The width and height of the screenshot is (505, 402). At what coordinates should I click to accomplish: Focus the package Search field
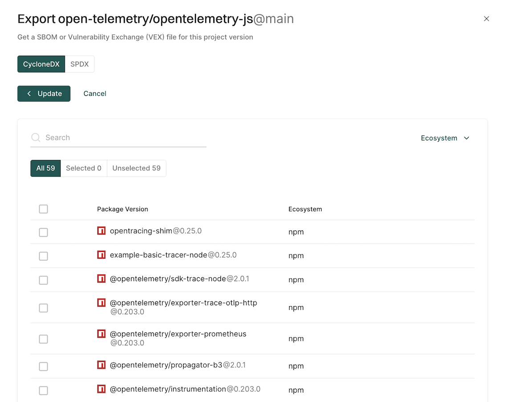(125, 138)
